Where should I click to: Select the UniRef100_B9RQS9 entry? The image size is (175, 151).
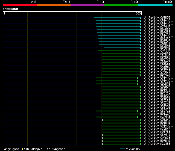click(157, 33)
